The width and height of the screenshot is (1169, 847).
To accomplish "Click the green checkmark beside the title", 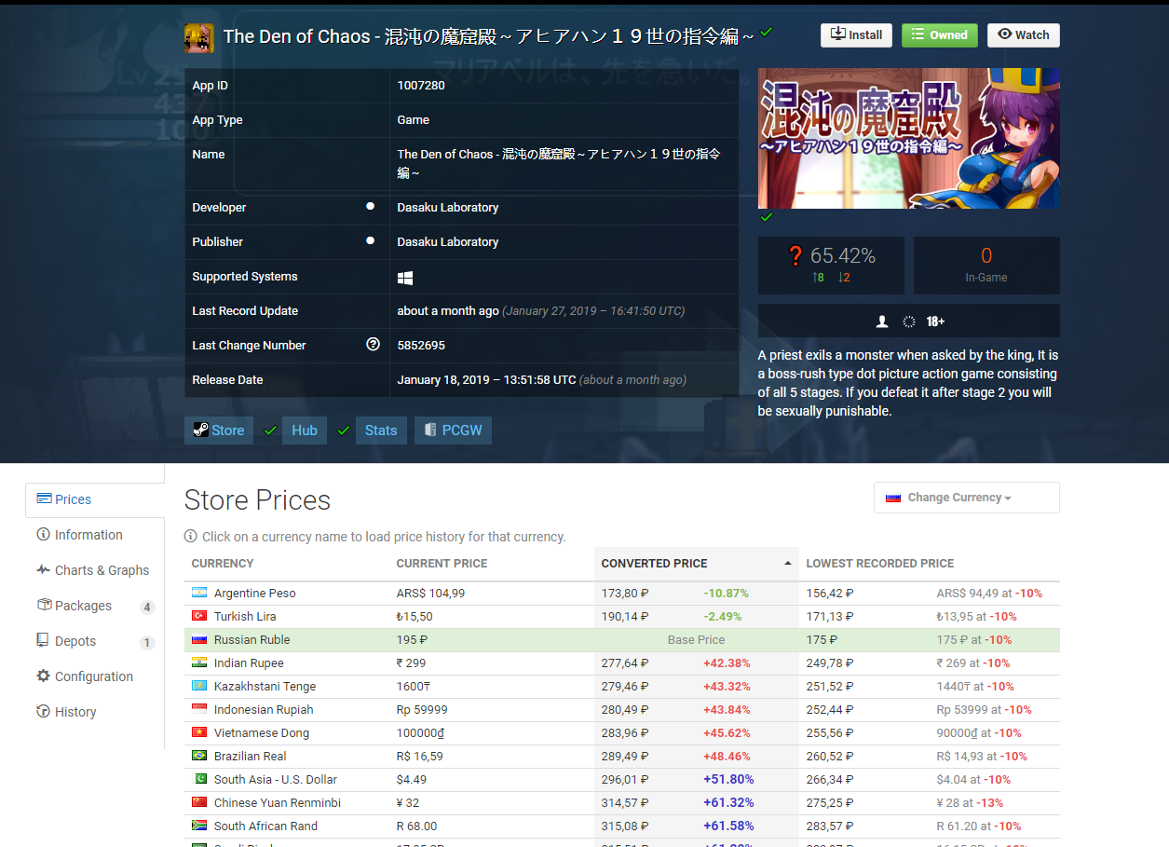I will tap(767, 32).
